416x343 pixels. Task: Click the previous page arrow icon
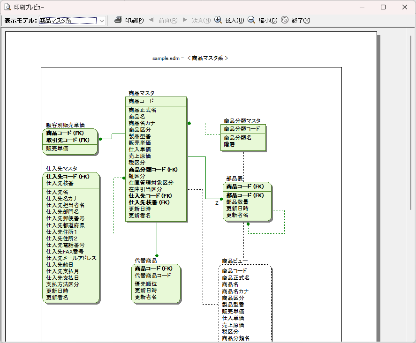[x=151, y=20]
